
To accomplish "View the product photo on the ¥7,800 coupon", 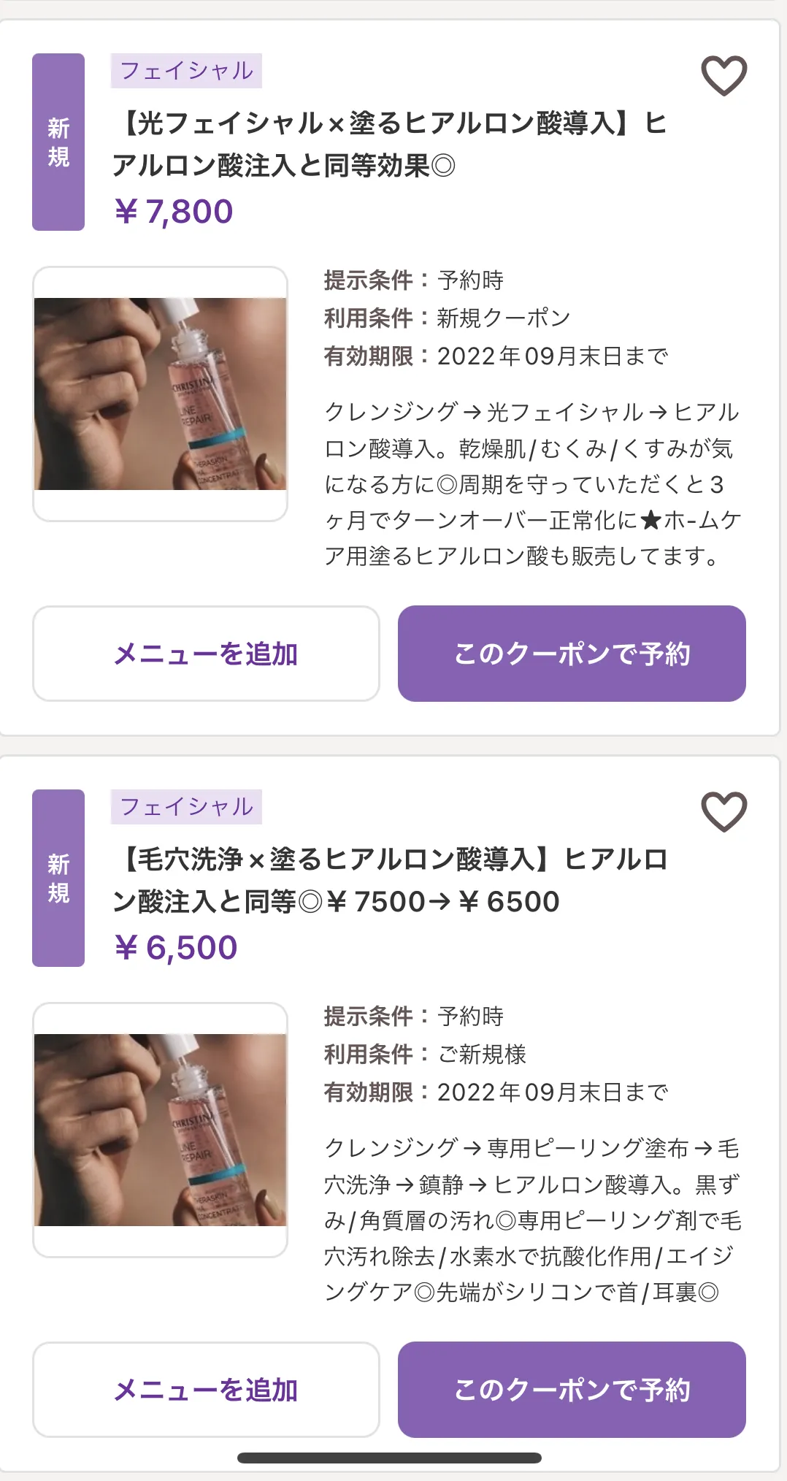I will (x=160, y=394).
